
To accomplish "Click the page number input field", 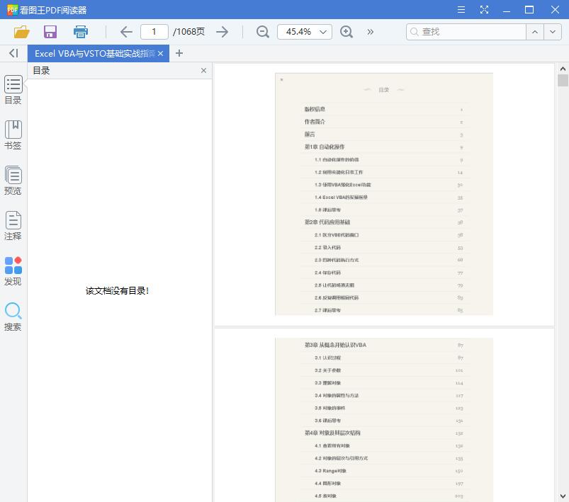I will click(x=154, y=32).
